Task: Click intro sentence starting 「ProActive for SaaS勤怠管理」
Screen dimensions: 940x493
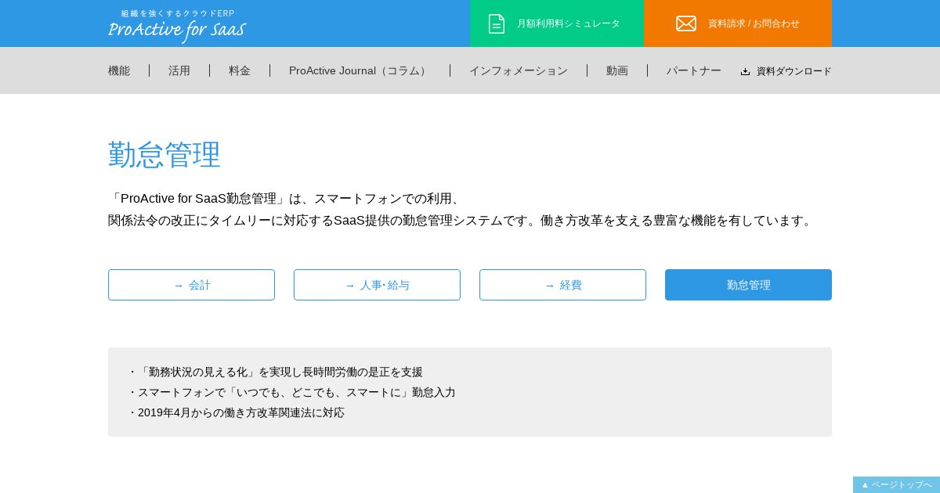Action: 287,199
